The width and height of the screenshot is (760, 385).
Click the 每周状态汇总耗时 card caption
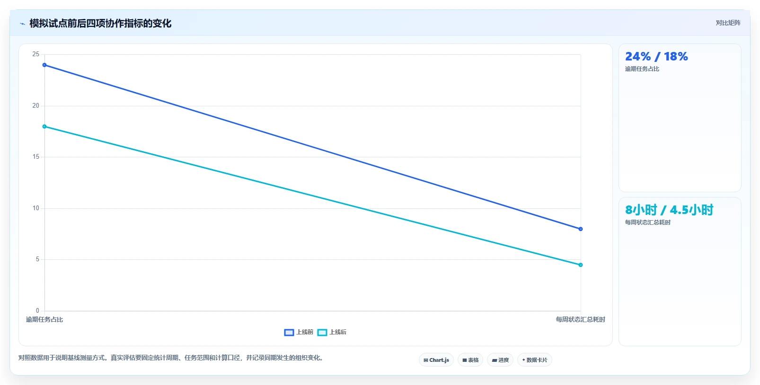(648, 222)
